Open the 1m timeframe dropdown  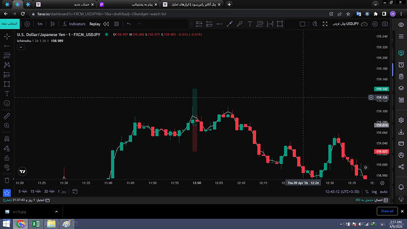coord(40,24)
